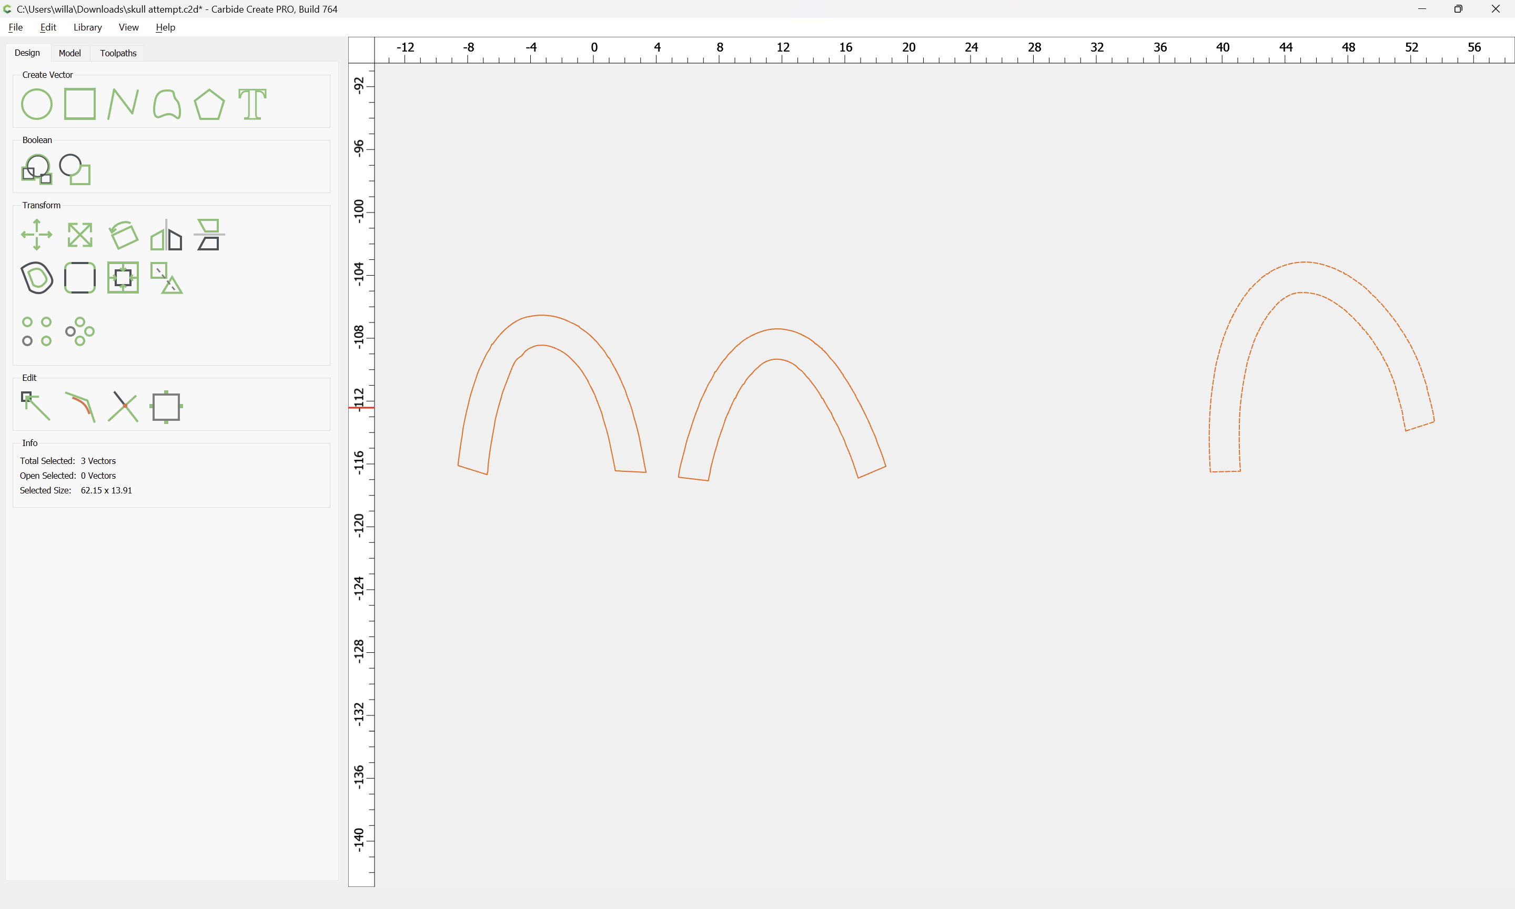Switch to the Toolpaths tab
Screen dimensions: 1515x909
tap(118, 53)
